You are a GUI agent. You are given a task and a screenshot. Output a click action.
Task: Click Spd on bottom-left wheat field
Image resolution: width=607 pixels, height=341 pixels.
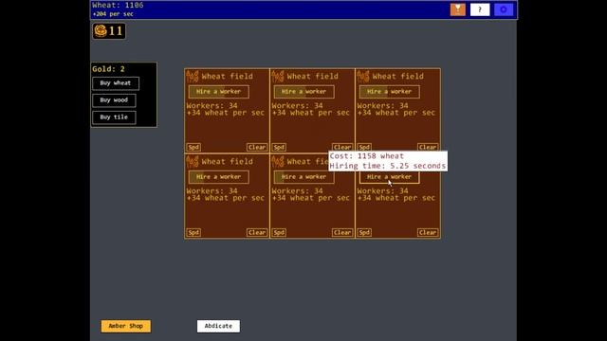click(193, 232)
